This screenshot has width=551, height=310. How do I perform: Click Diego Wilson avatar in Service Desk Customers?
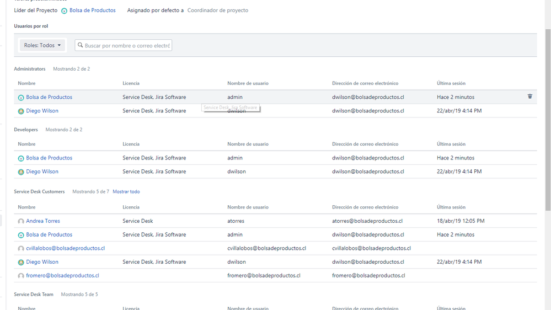[x=21, y=263]
